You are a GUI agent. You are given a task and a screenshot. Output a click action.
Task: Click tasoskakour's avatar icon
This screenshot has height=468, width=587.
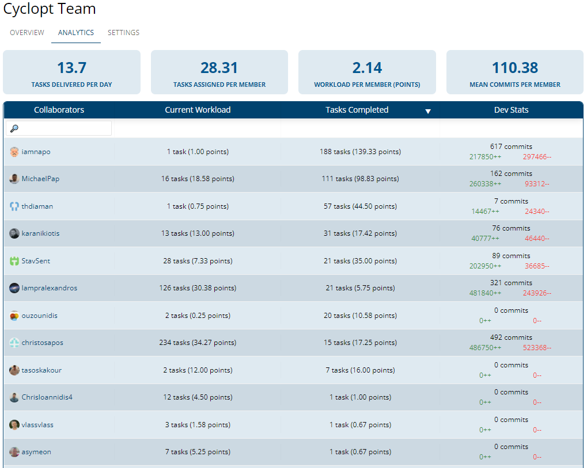coord(14,370)
